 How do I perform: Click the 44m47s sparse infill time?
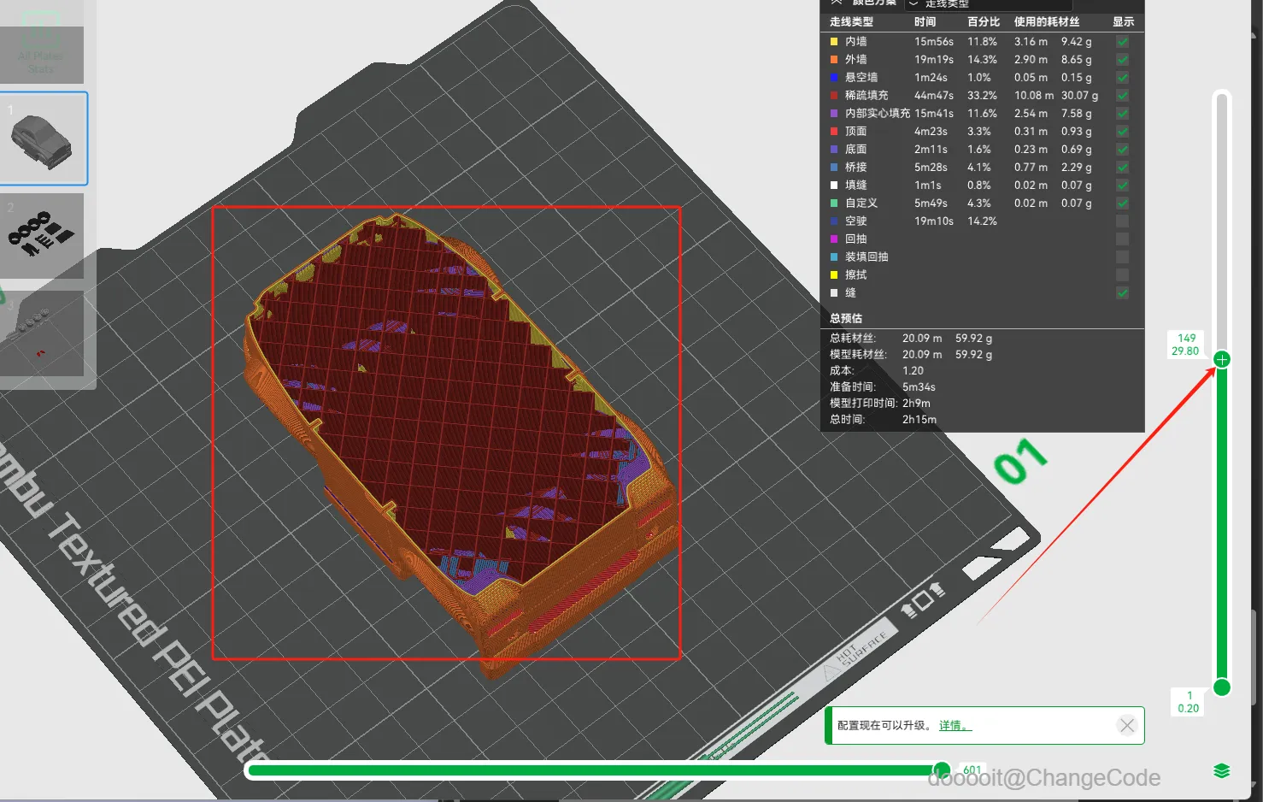pos(934,95)
